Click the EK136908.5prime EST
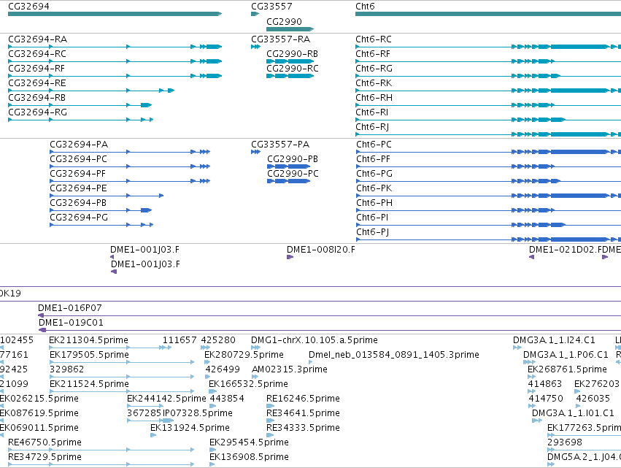Image resolution: width=621 pixels, height=468 pixels. (x=212, y=464)
